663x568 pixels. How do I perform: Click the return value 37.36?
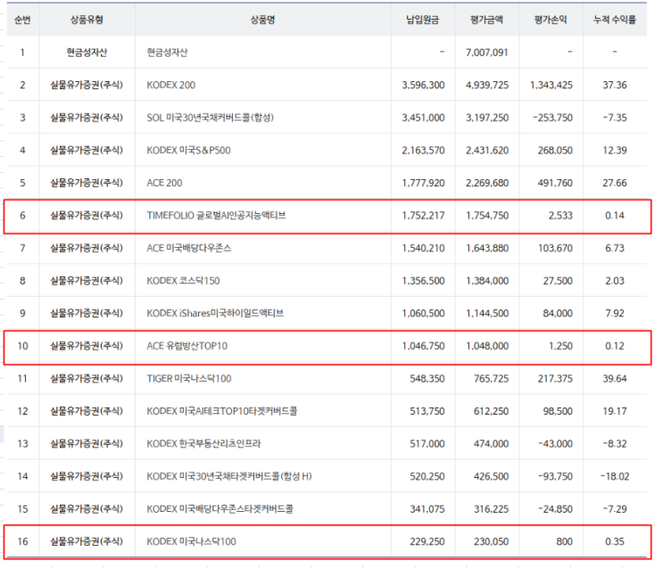[x=615, y=85]
